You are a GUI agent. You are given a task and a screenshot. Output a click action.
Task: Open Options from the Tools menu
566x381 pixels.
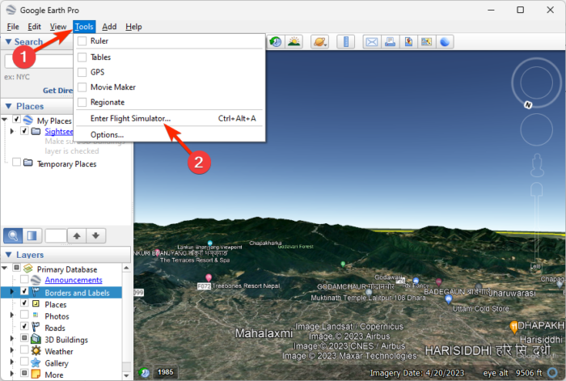170,135
